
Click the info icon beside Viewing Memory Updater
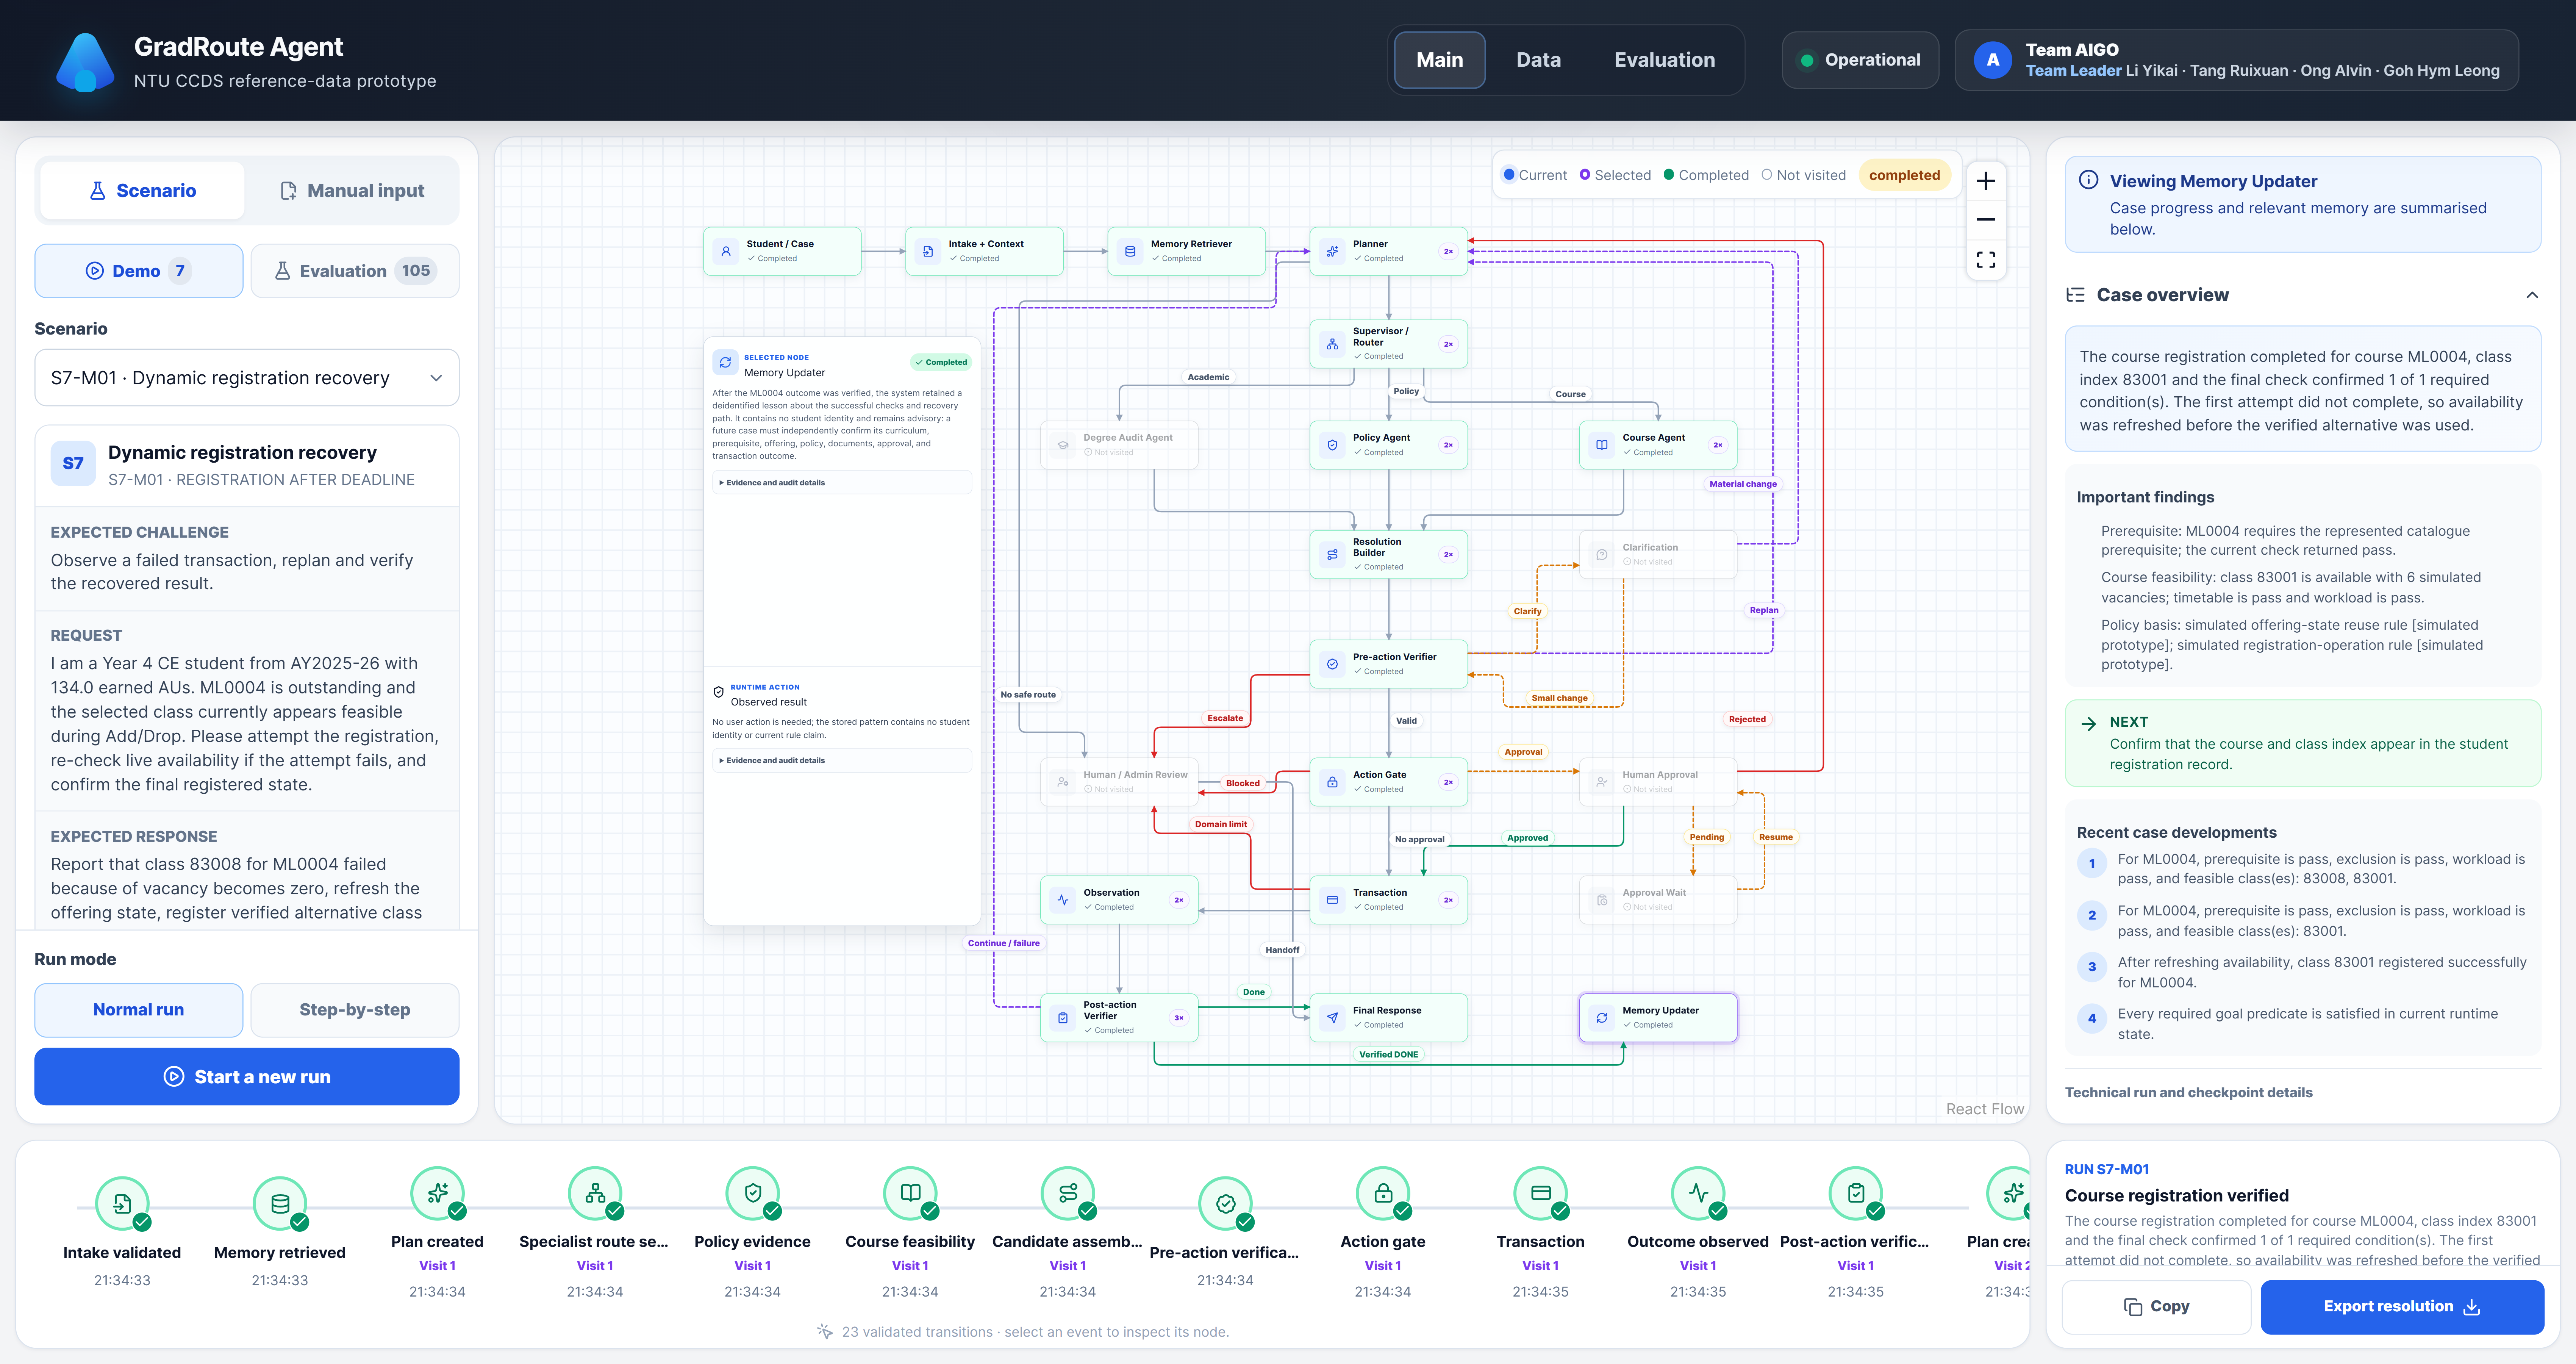[2088, 180]
